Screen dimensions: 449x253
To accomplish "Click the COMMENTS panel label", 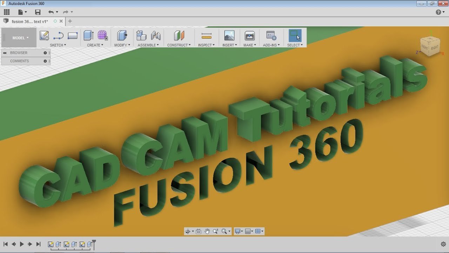I will click(x=19, y=61).
